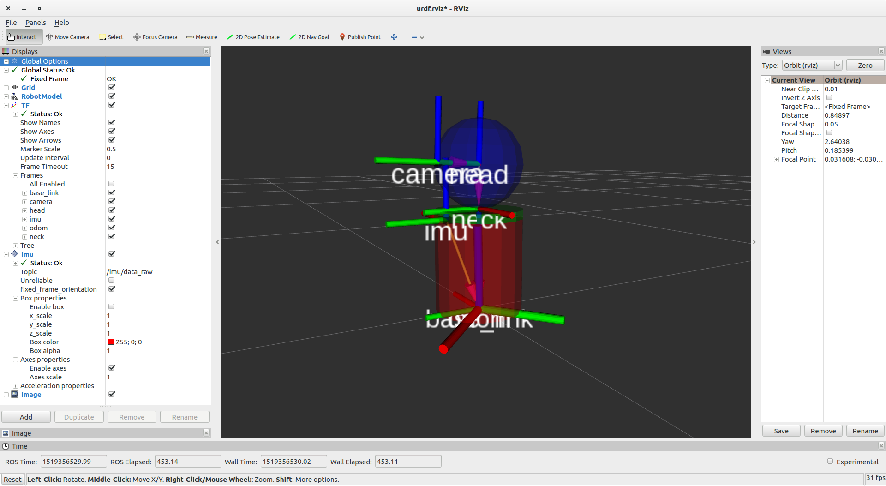The width and height of the screenshot is (886, 486).
Task: Toggle the Grid display checkbox
Action: [112, 87]
